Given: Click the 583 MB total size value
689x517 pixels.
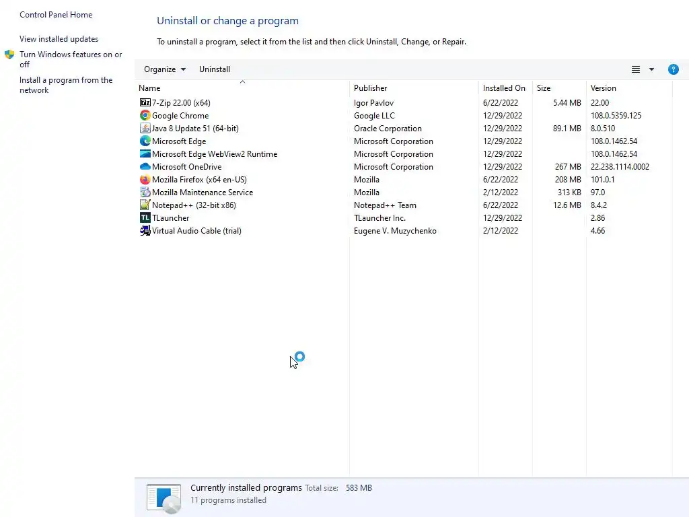Looking at the screenshot, I should 359,487.
